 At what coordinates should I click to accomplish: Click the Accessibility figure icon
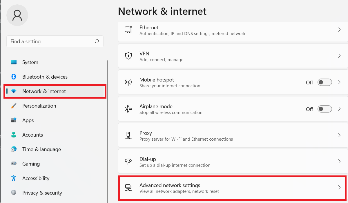tap(14, 178)
